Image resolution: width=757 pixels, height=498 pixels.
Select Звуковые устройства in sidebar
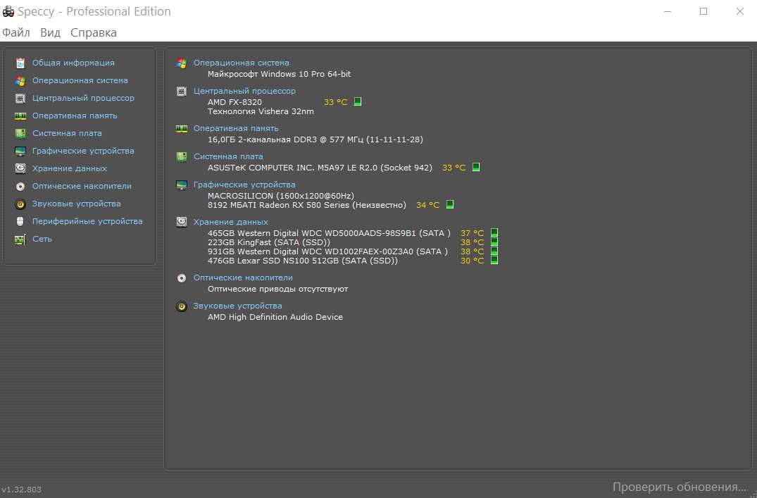point(77,204)
